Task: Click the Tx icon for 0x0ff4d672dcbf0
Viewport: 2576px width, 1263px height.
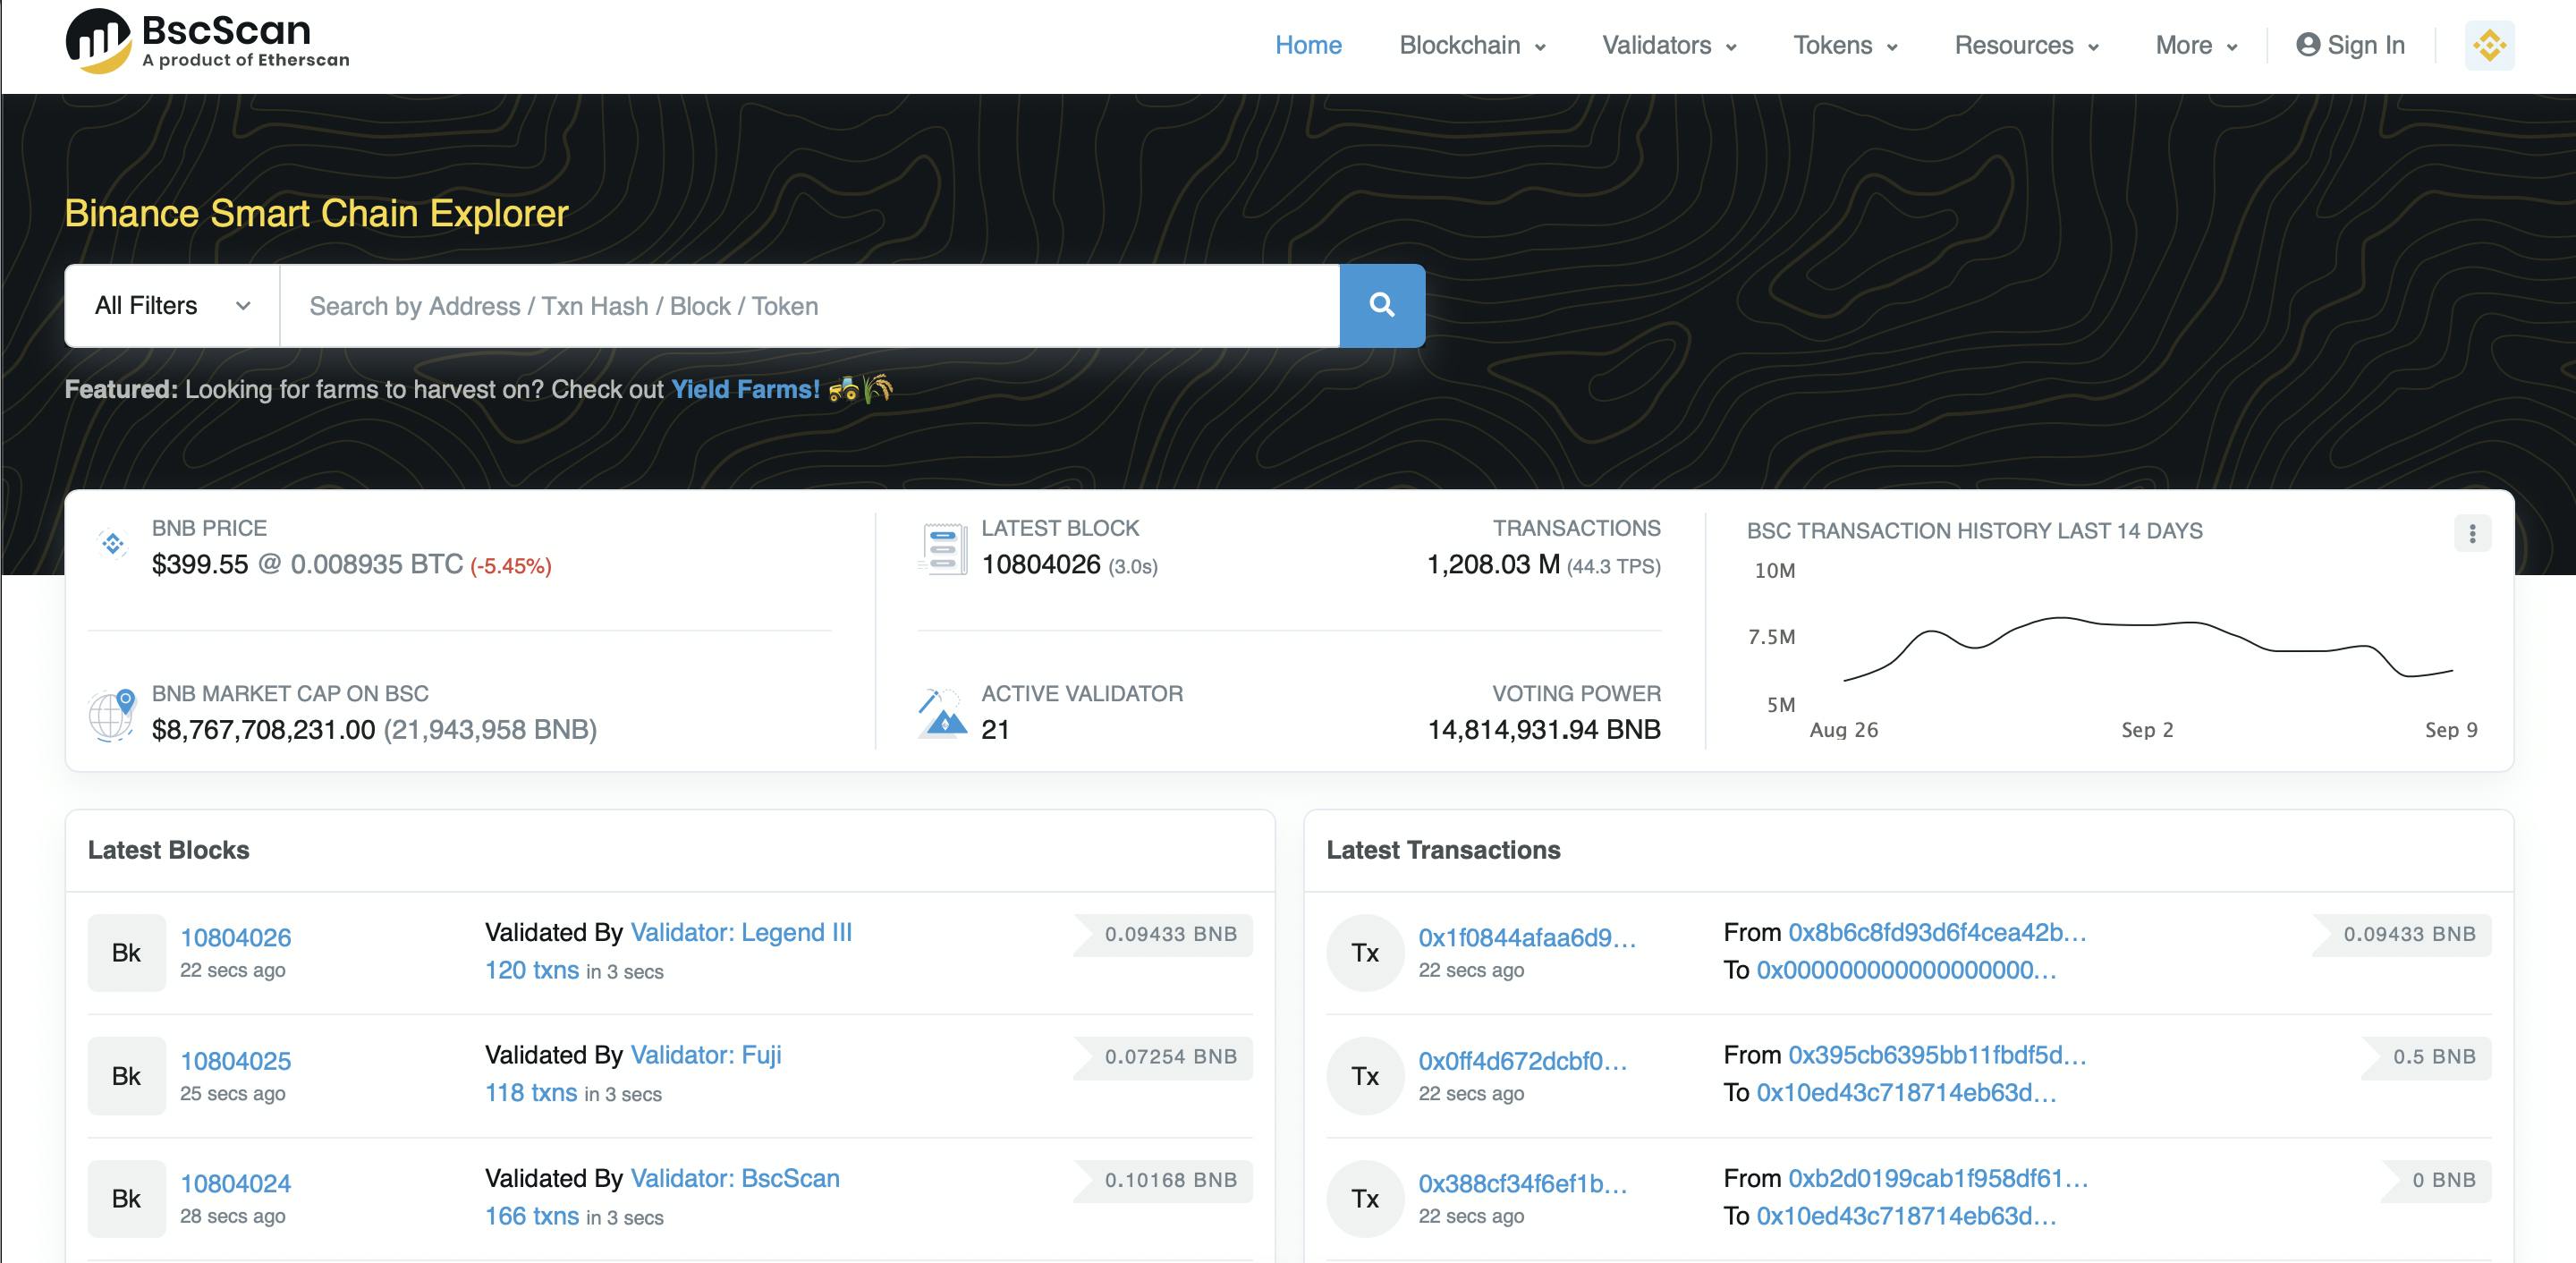Action: pyautogui.click(x=1365, y=1076)
